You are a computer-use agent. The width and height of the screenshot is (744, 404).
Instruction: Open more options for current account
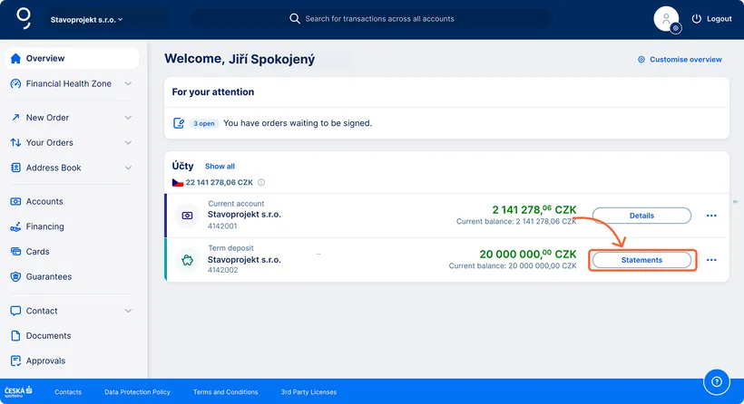711,216
